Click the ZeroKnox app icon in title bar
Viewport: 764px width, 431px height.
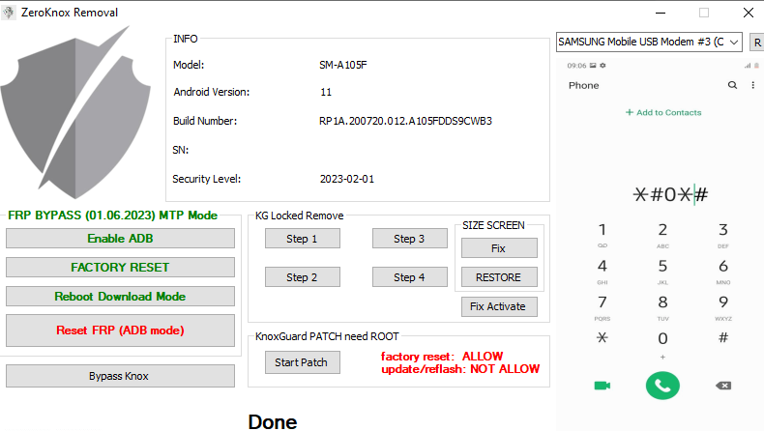(x=9, y=13)
